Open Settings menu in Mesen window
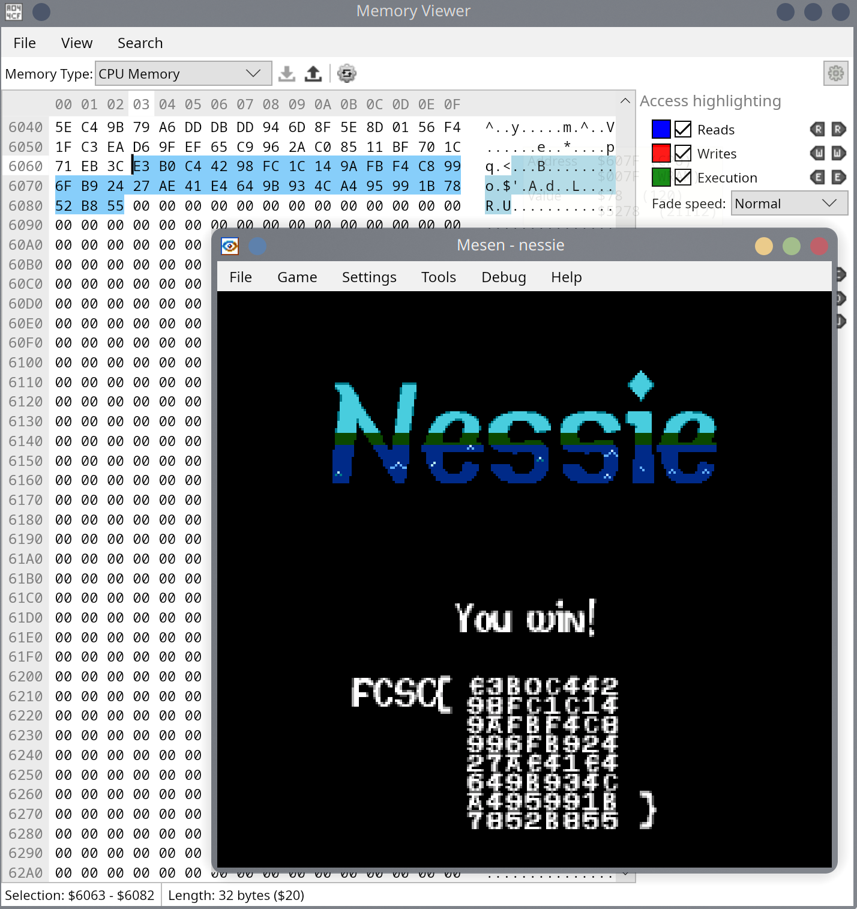 369,277
